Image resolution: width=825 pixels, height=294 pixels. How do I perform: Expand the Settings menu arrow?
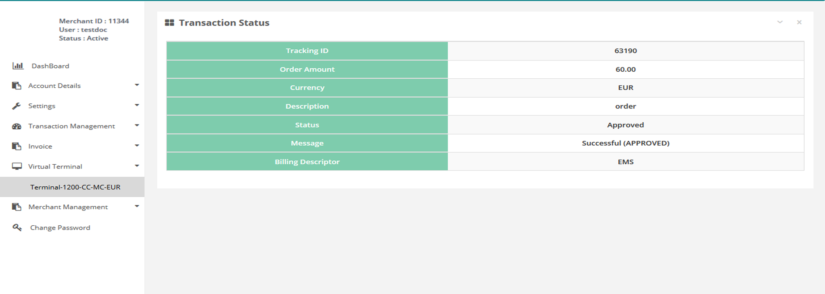[137, 105]
